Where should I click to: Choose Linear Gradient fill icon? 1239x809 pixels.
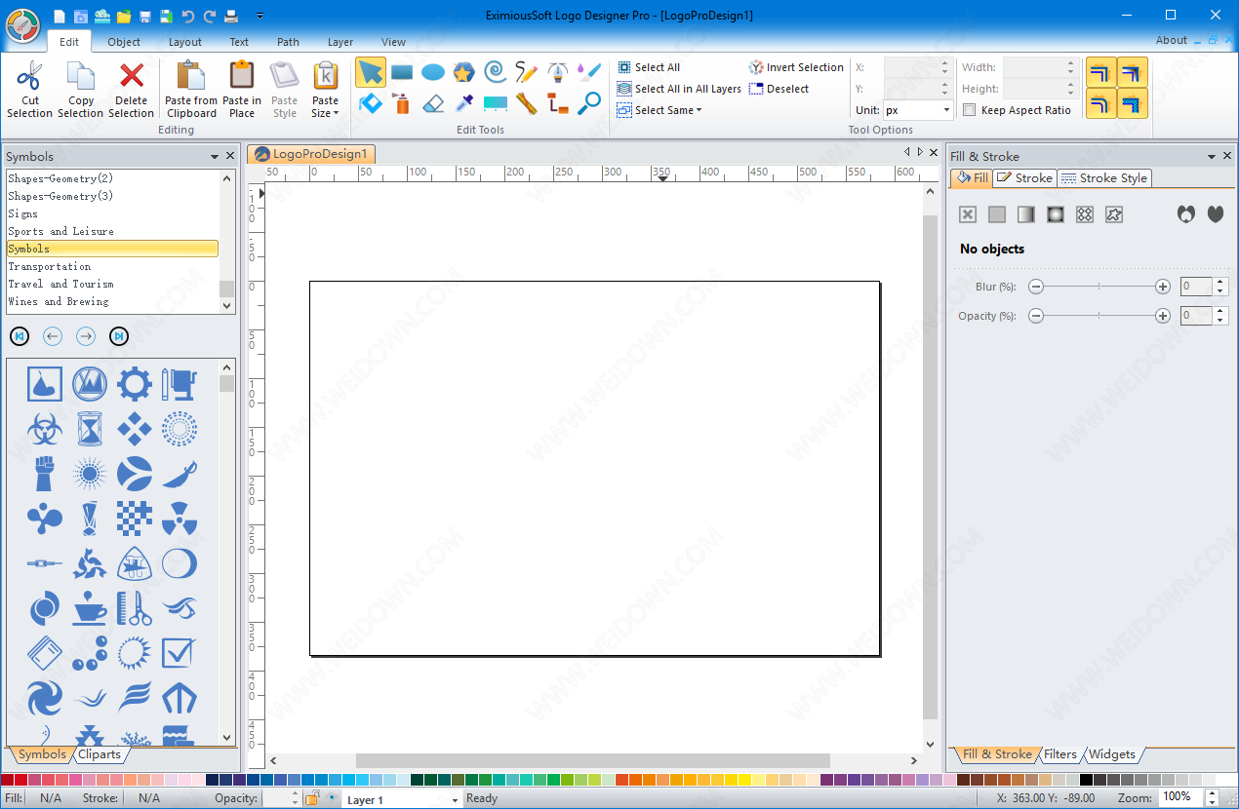(x=1026, y=214)
